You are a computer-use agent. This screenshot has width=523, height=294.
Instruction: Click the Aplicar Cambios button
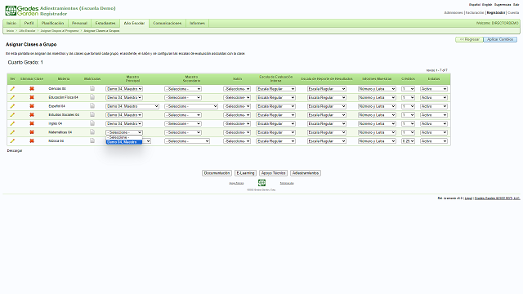click(x=500, y=40)
